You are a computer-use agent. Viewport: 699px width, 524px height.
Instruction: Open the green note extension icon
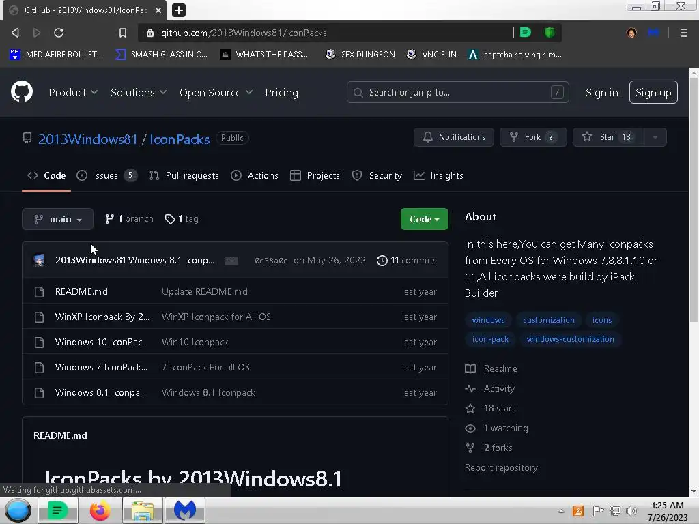525,32
